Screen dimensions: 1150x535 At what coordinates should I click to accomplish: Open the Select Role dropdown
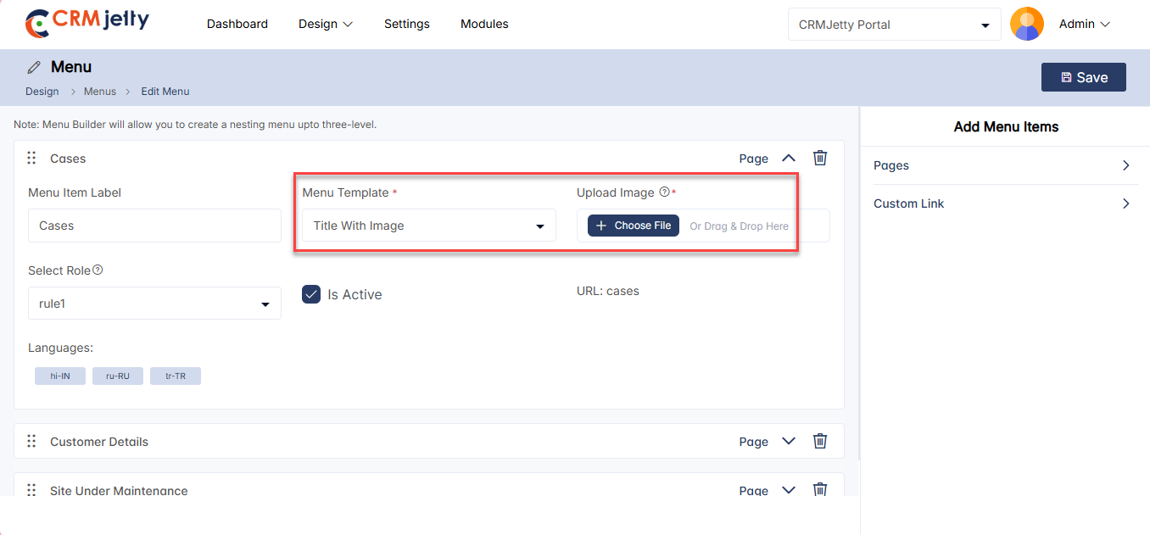click(154, 304)
